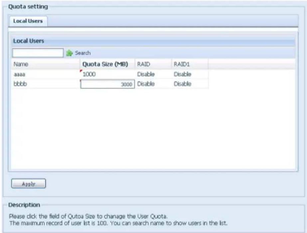Click the Local Users panel title bar
Viewport: 307px width, 233px height.
(x=153, y=41)
